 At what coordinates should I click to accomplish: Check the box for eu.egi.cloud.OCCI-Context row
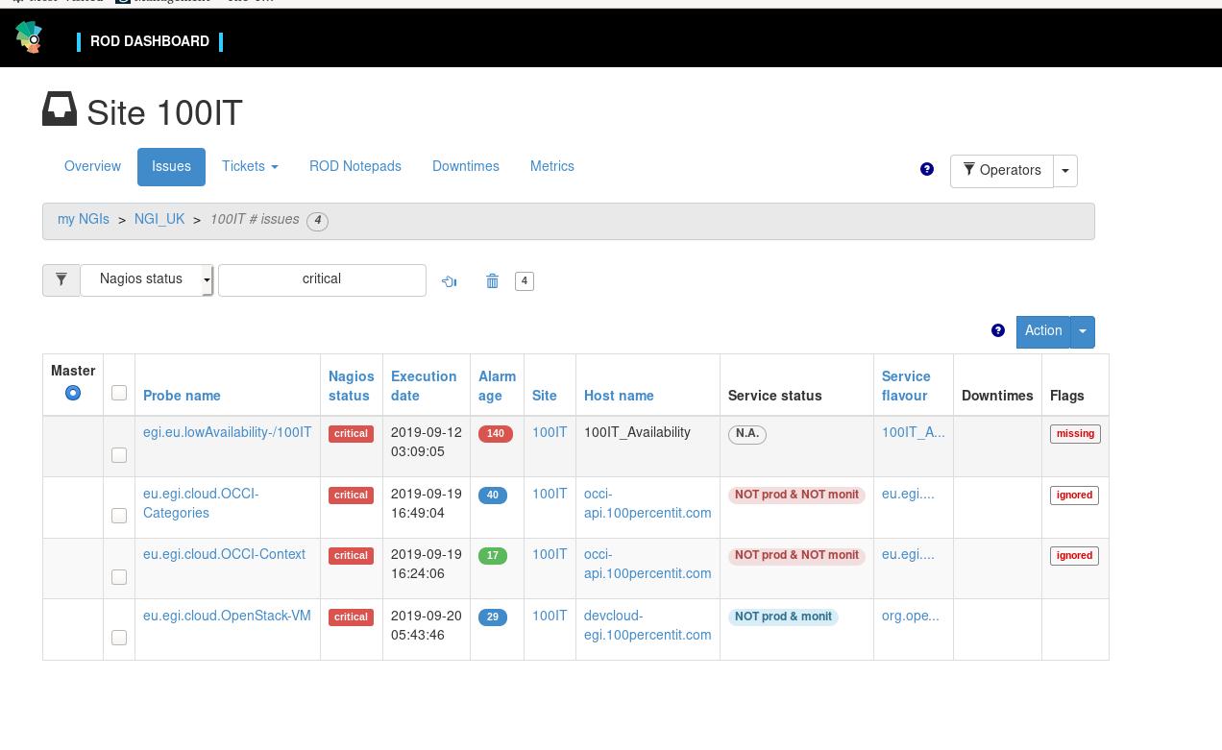tap(119, 577)
